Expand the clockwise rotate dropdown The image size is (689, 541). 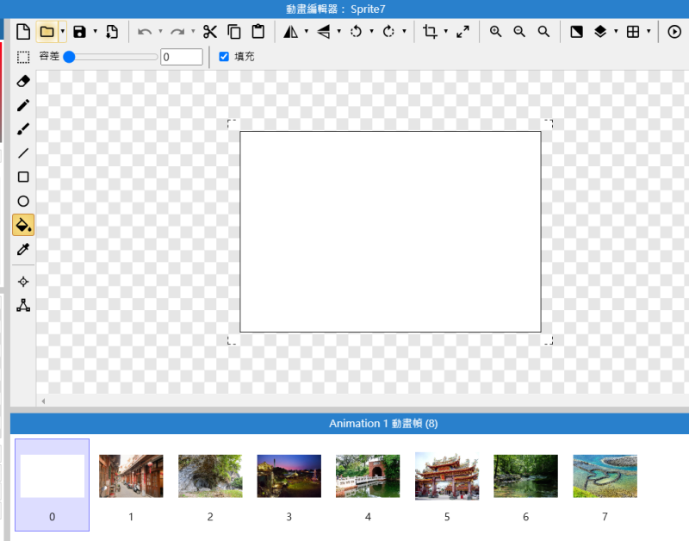(x=404, y=32)
